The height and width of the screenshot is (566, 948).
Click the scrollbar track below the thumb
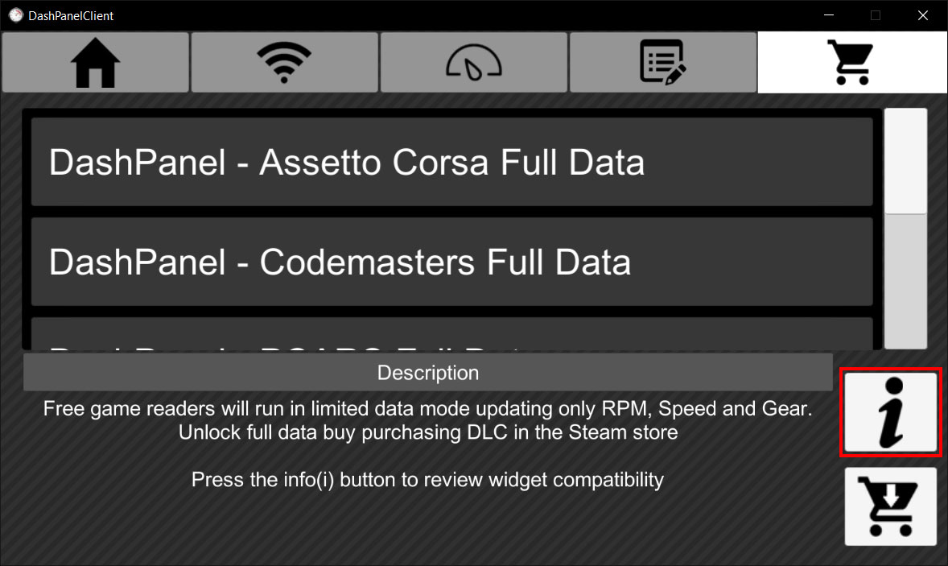tap(905, 281)
